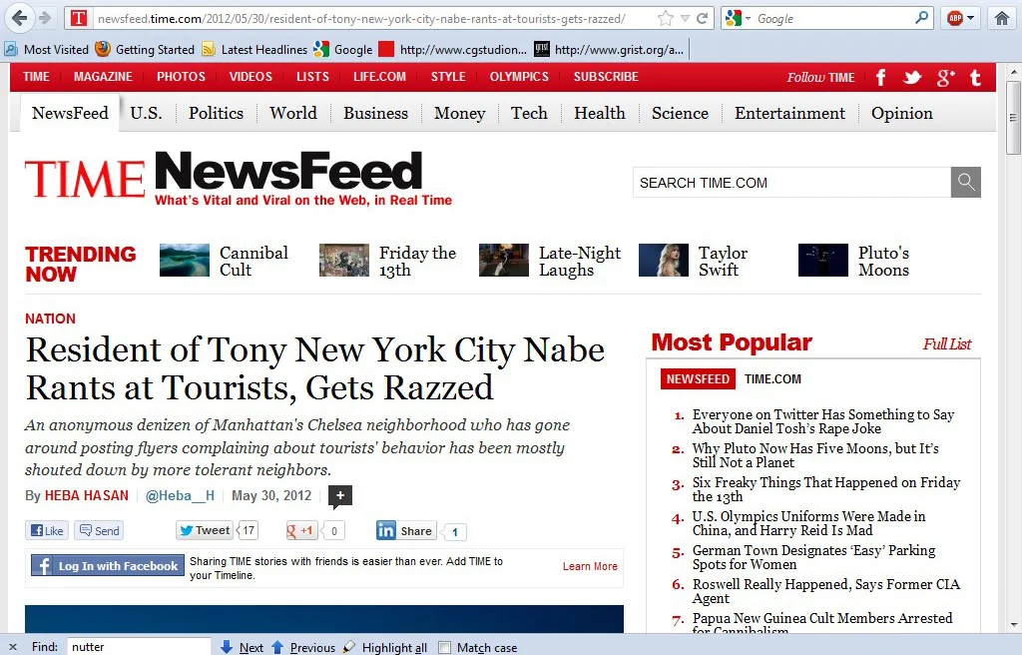
Task: Switch to the Entertainment section tab
Action: [x=789, y=113]
